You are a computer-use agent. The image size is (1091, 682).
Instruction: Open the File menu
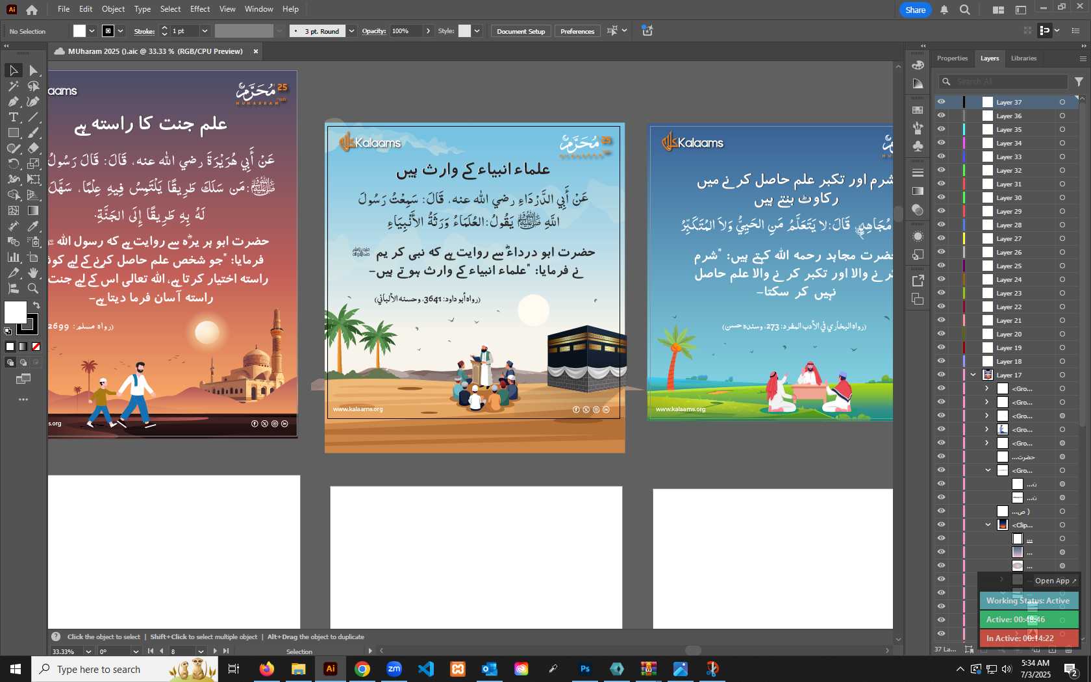coord(64,9)
